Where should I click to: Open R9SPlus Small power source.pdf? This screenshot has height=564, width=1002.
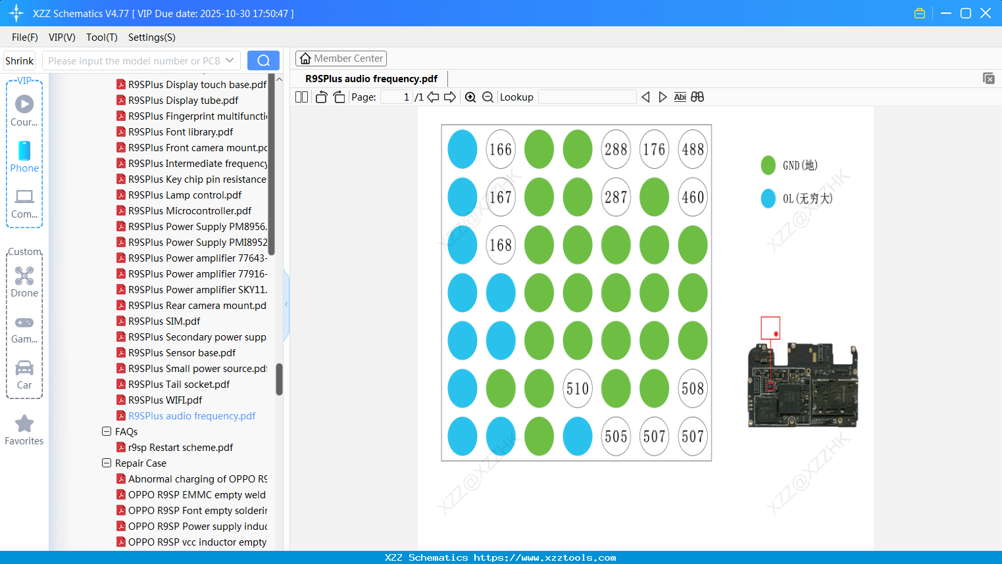pos(191,369)
